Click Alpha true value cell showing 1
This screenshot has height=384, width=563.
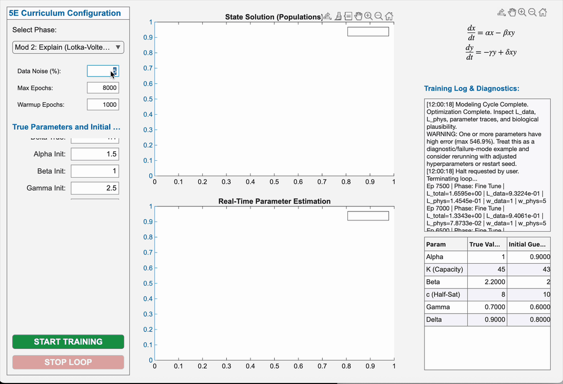point(487,257)
